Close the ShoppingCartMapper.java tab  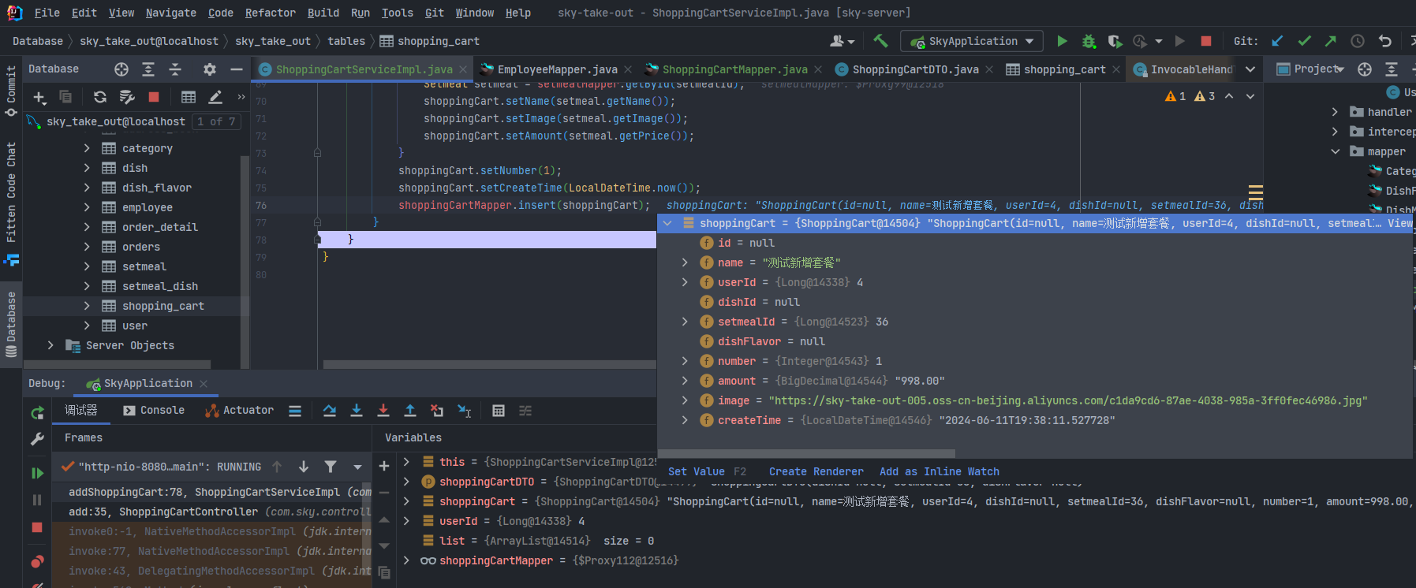[818, 69]
